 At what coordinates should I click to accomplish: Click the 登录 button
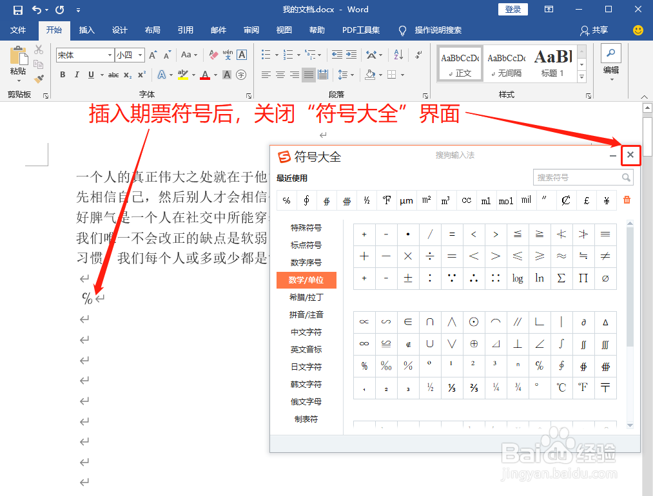click(512, 9)
